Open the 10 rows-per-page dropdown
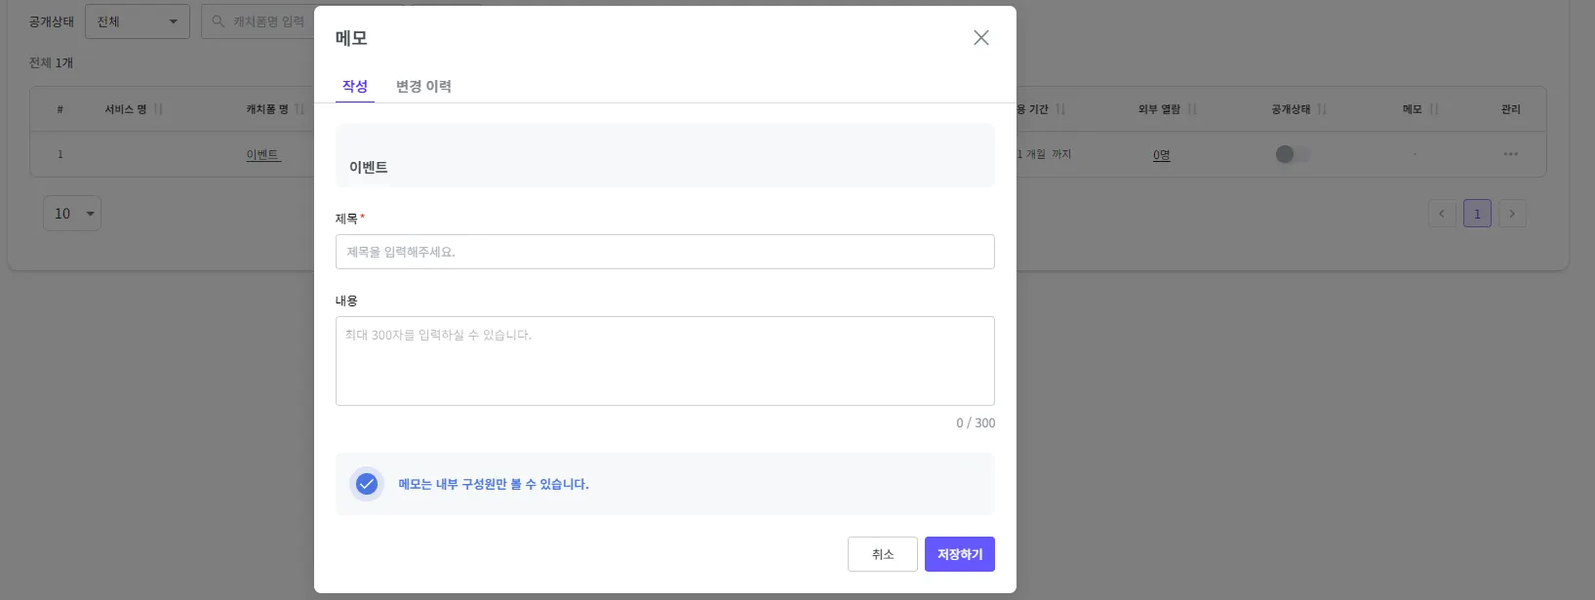Screen dimensions: 1595x600 [72, 214]
